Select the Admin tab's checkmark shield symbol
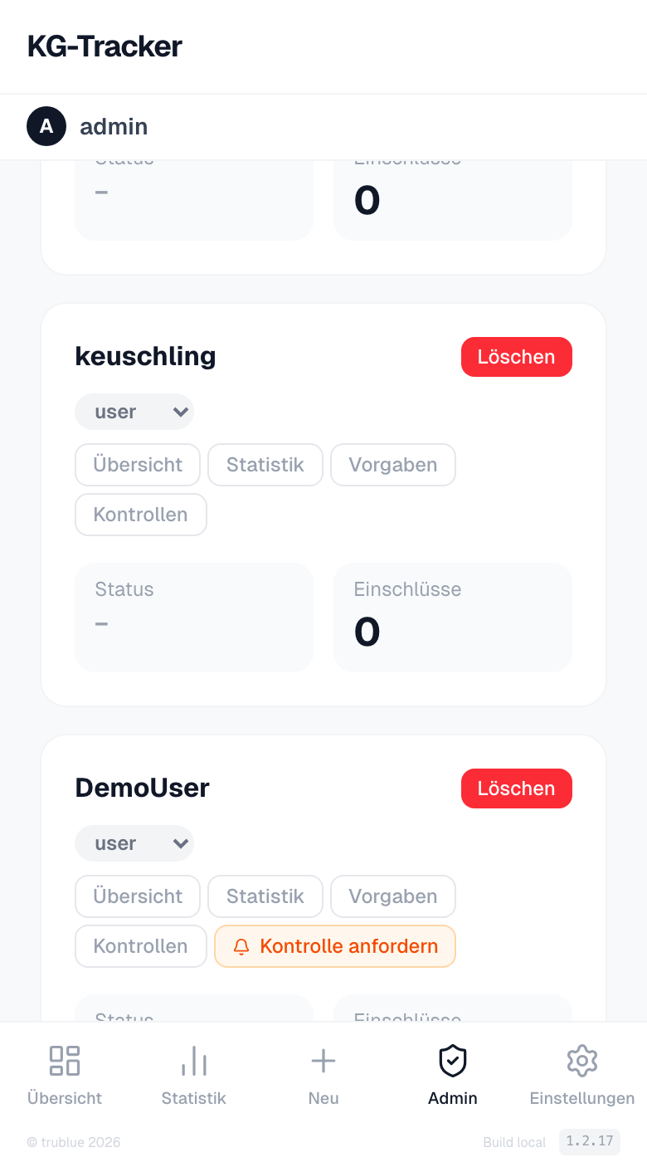 [452, 1061]
